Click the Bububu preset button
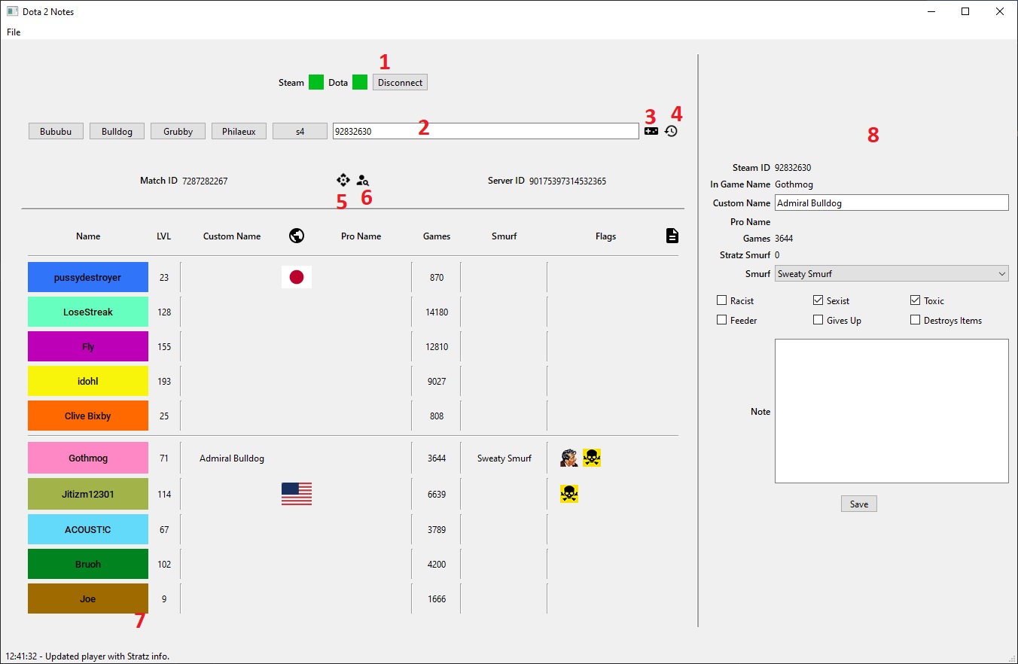Viewport: 1018px width, 664px height. point(56,131)
